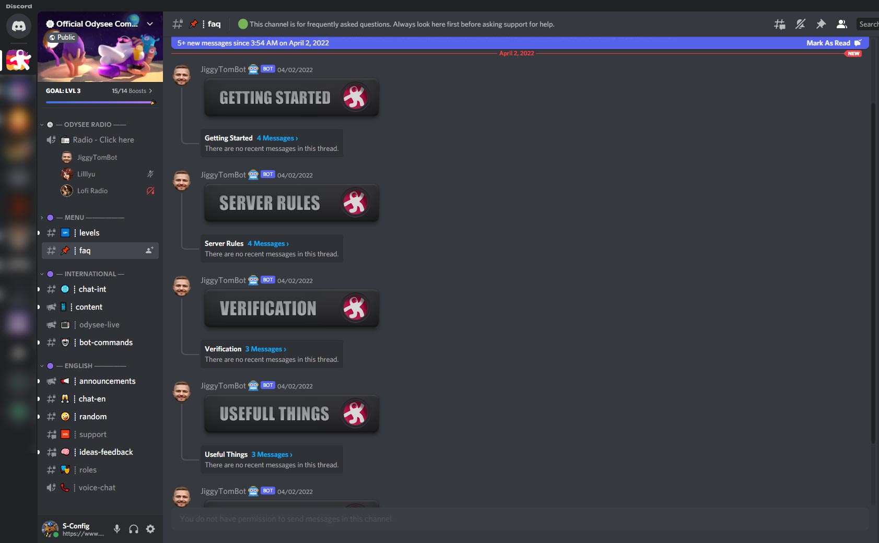Join the voice-chat voice channel
The height and width of the screenshot is (543, 879).
coord(100,488)
